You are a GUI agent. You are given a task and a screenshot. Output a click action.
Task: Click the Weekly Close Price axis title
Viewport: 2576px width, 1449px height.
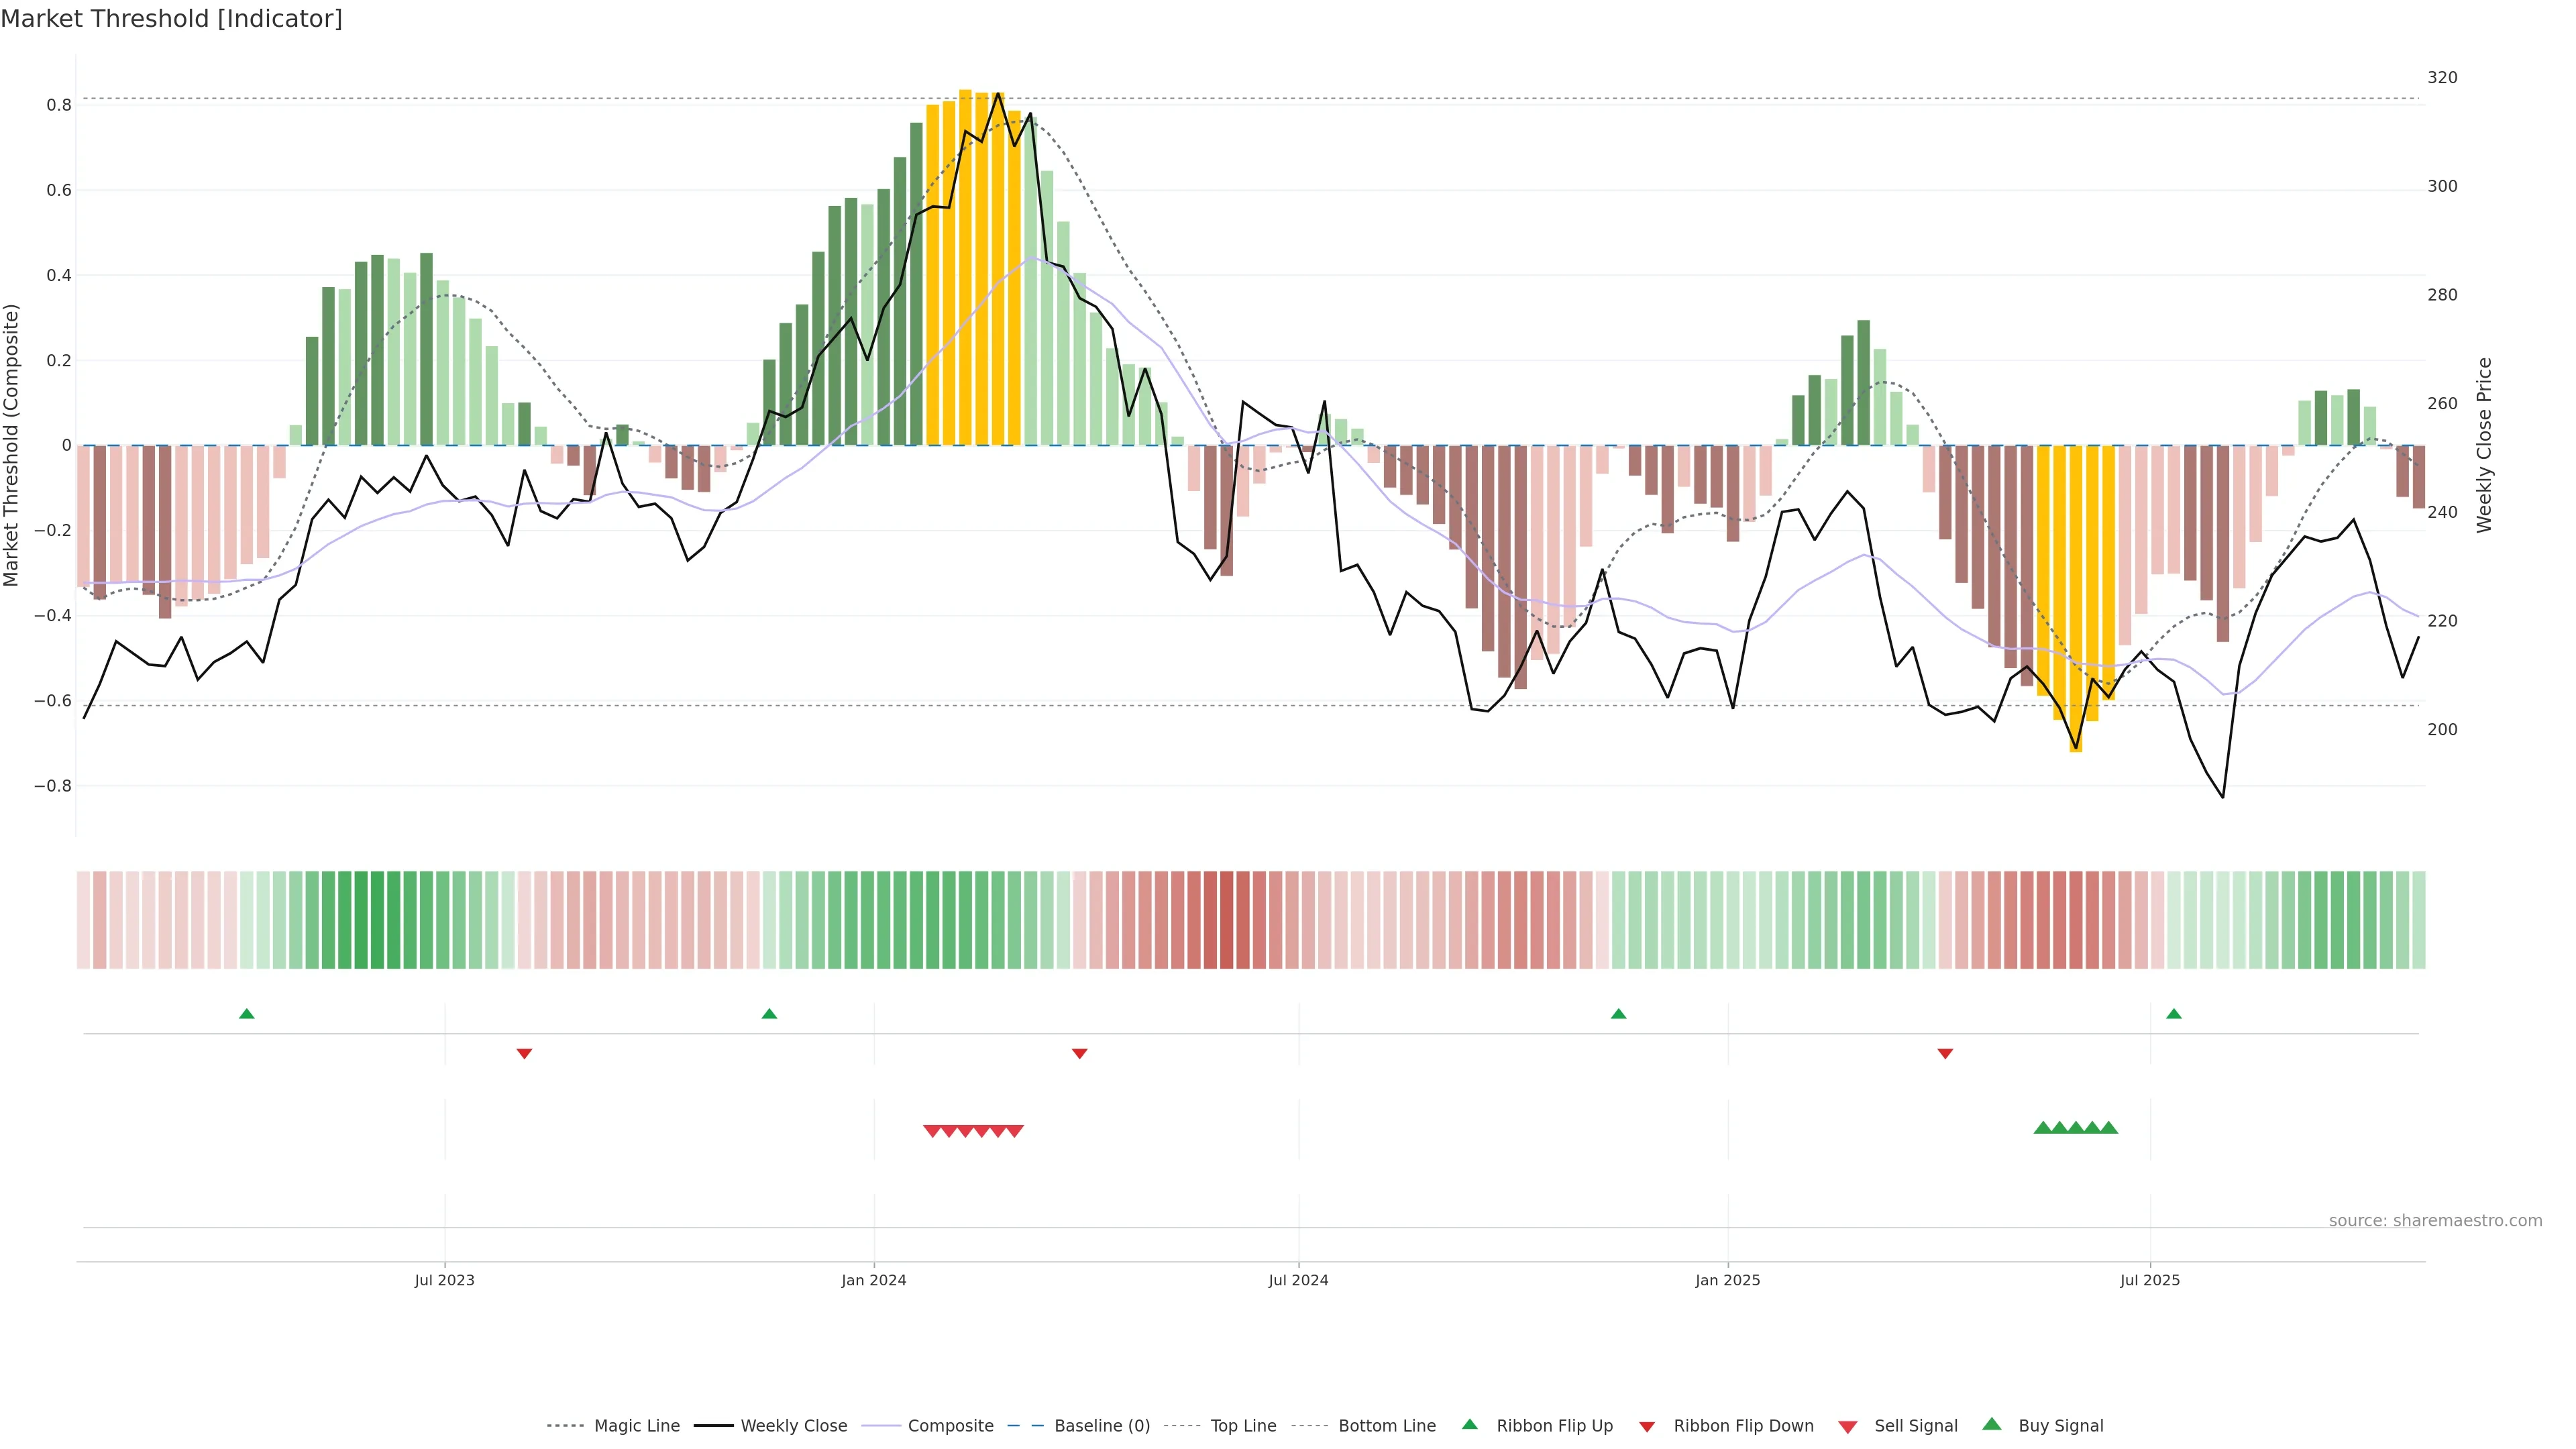tap(2484, 445)
